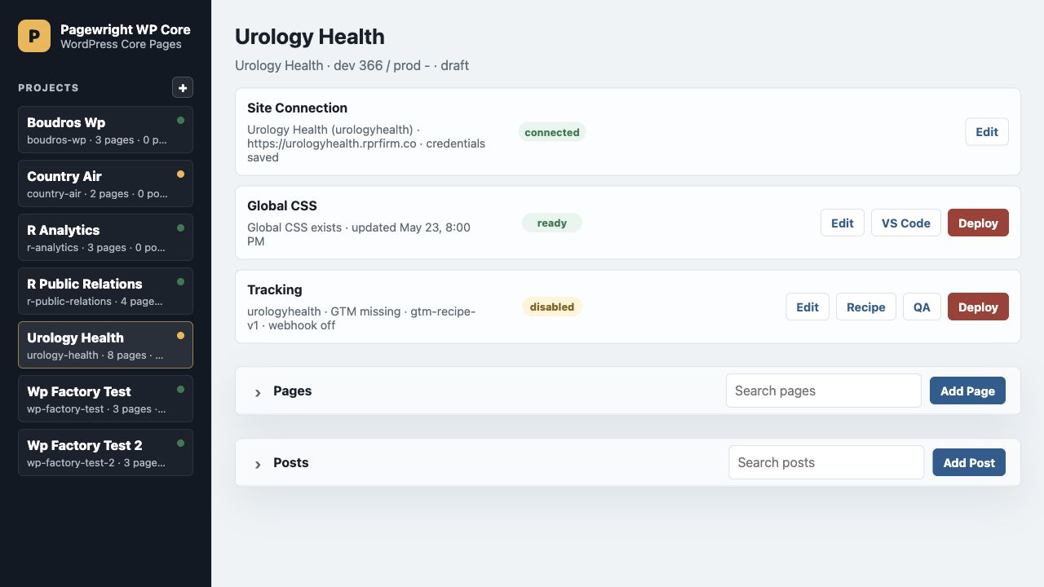This screenshot has width=1044, height=587.
Task: Select the Urology Health project
Action: click(105, 345)
